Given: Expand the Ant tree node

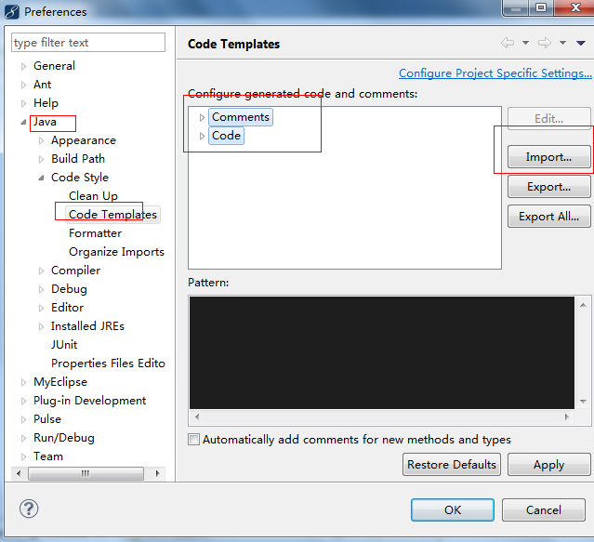Looking at the screenshot, I should pyautogui.click(x=23, y=85).
